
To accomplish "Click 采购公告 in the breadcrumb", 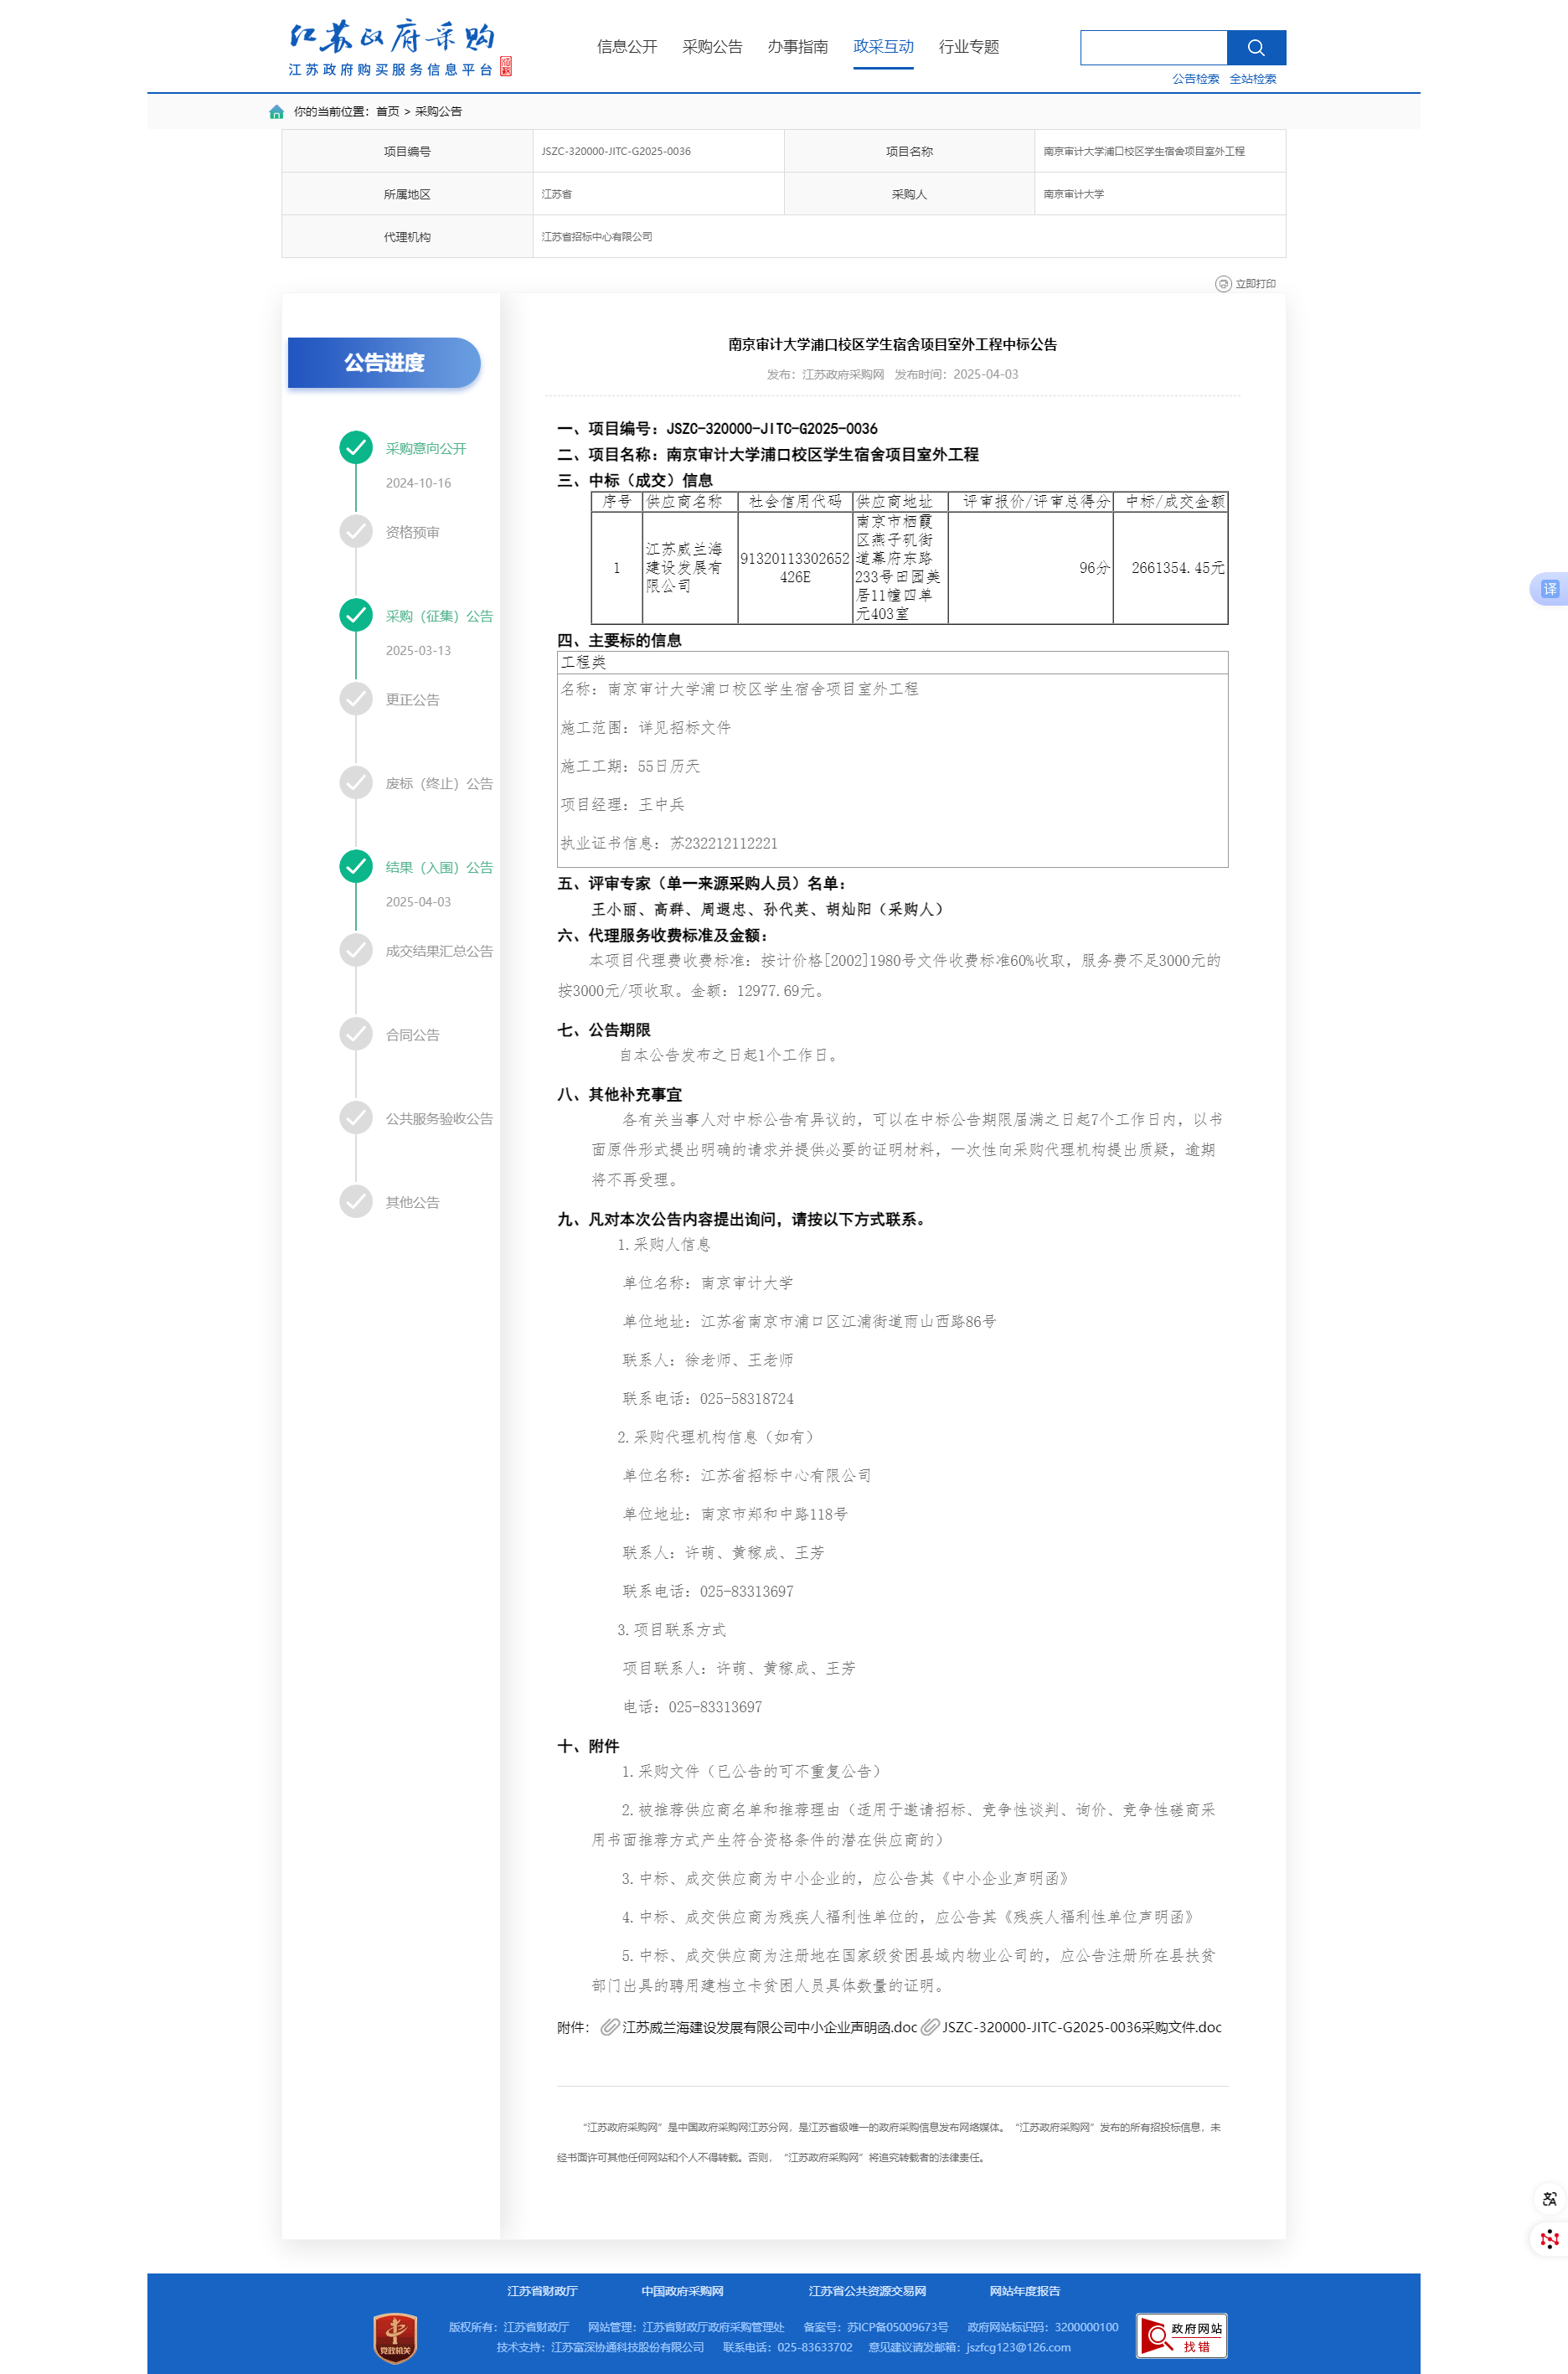I will click(438, 112).
